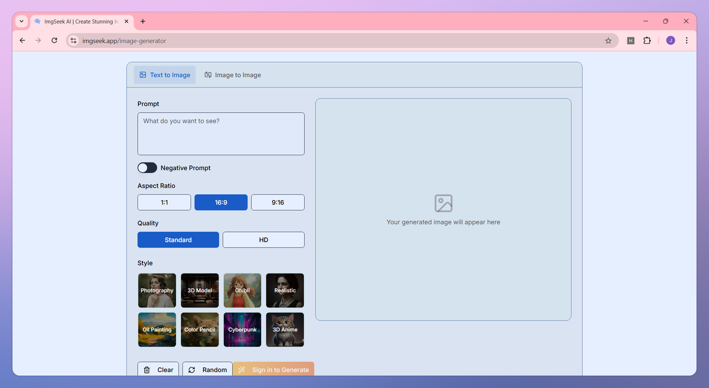The height and width of the screenshot is (388, 709).
Task: Click Sign in to Generate
Action: [274, 369]
